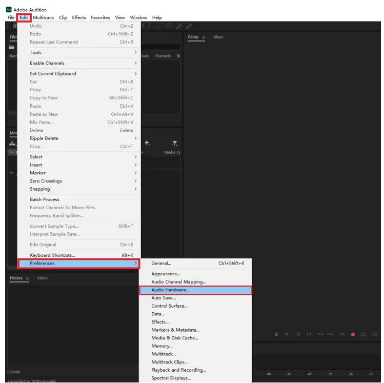The width and height of the screenshot is (384, 383).
Task: Expand the Snapping submenu
Action: [x=79, y=189]
